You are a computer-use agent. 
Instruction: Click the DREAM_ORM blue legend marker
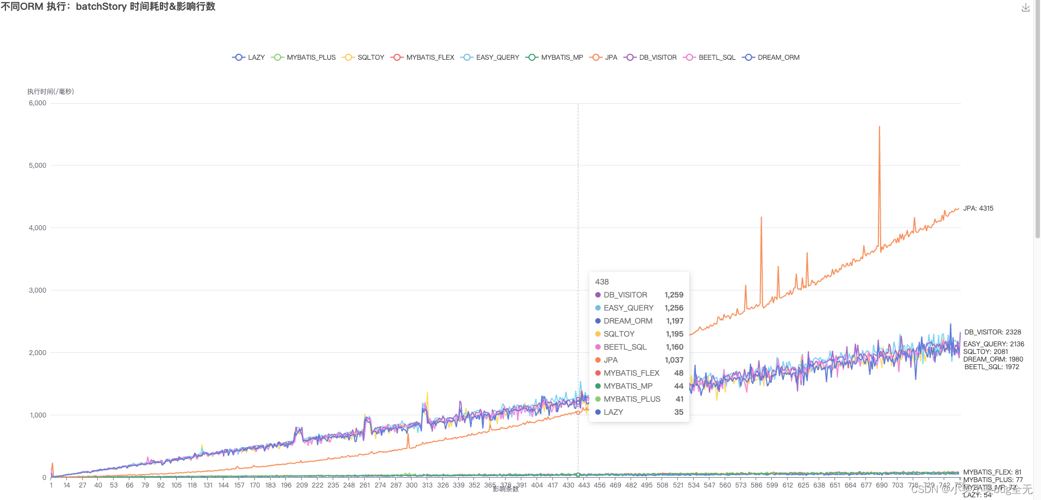pos(749,58)
